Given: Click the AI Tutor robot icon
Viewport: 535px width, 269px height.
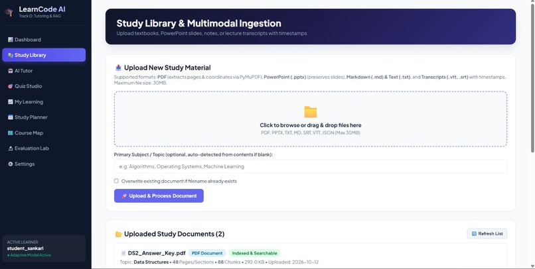Looking at the screenshot, I should pos(10,71).
